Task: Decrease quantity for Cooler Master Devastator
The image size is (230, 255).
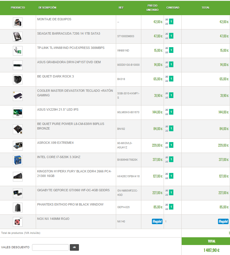Action: (166, 97)
